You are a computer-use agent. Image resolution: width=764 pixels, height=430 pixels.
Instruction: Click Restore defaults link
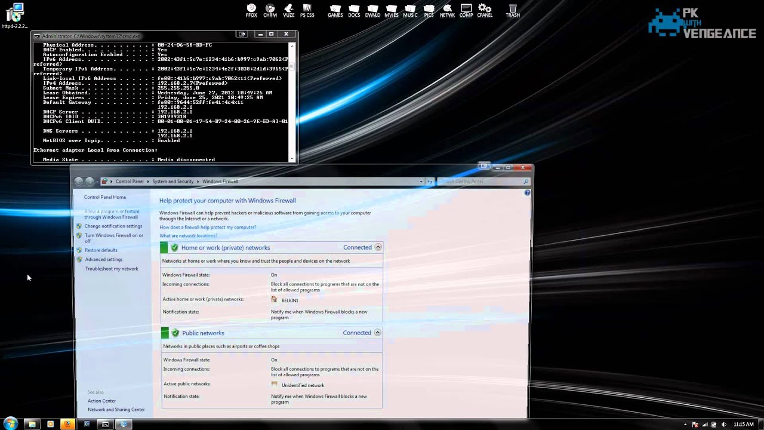tap(101, 250)
